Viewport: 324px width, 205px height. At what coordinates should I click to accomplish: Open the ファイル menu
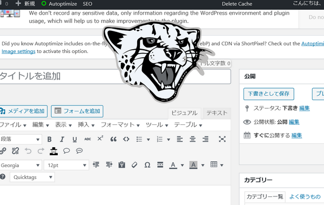click(13, 125)
